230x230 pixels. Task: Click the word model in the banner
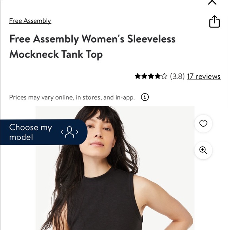[x=21, y=137]
